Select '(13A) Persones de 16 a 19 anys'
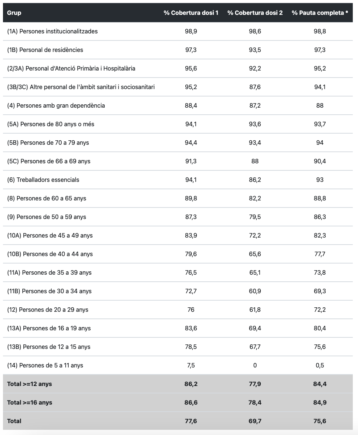Screen dimensions: 358x435 pyautogui.click(x=49, y=328)
